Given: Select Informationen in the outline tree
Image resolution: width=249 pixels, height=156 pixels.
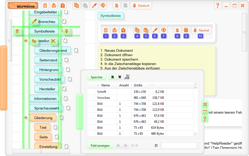Looking at the screenshot, I should 45,99.
